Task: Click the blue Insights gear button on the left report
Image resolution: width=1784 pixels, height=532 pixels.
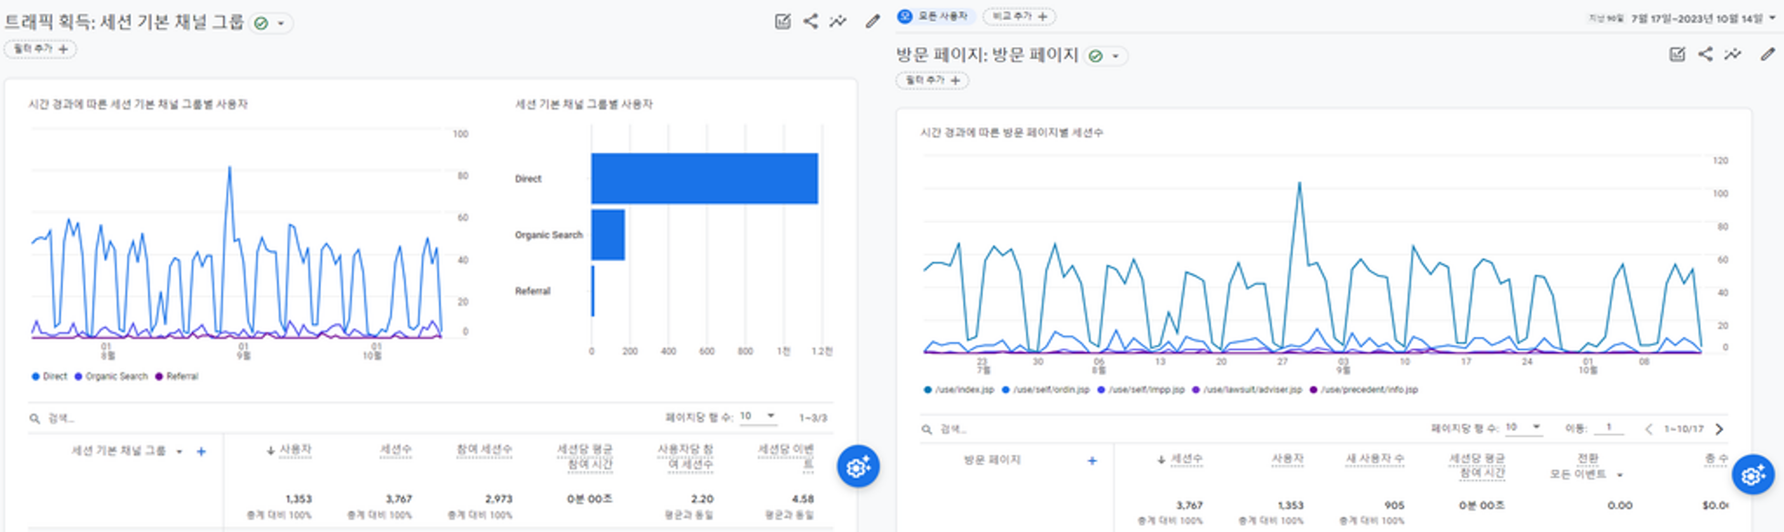Action: pos(859,466)
